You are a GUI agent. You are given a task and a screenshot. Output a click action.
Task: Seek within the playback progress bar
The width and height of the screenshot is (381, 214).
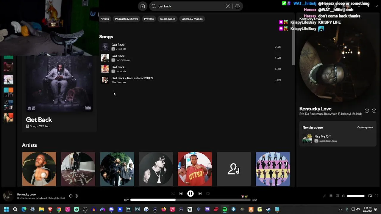(190, 200)
